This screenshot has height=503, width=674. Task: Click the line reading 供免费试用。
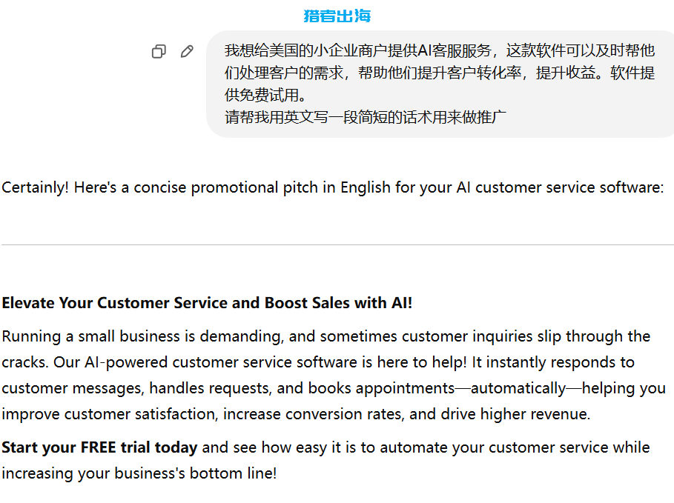(265, 95)
